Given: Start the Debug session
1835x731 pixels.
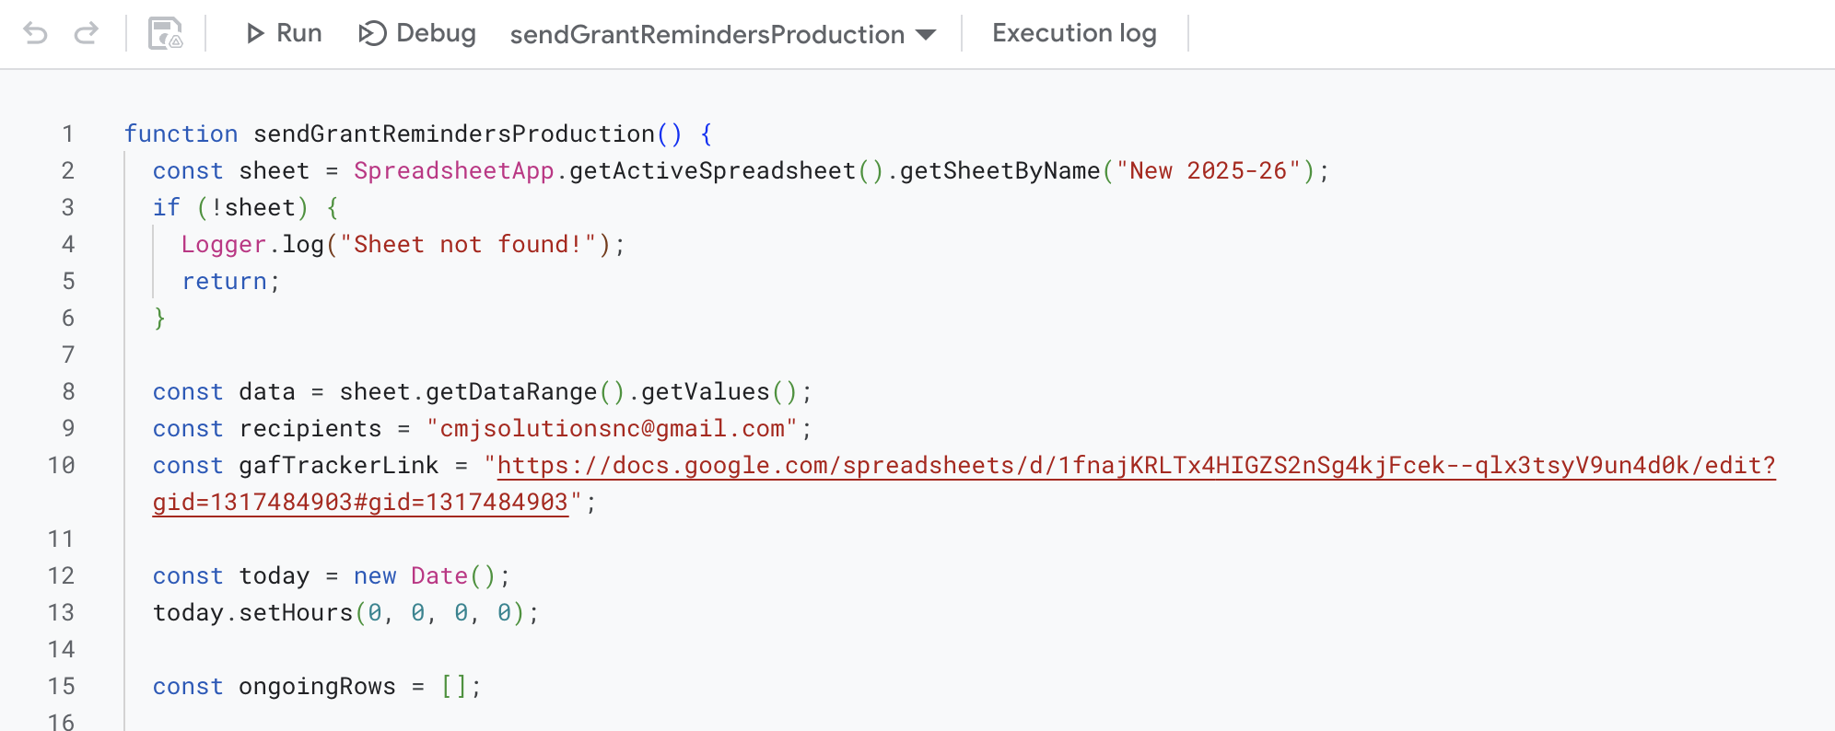Looking at the screenshot, I should (417, 34).
